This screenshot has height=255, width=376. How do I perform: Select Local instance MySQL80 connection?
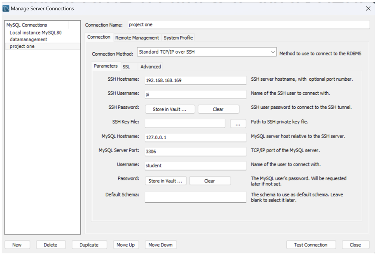(x=35, y=33)
